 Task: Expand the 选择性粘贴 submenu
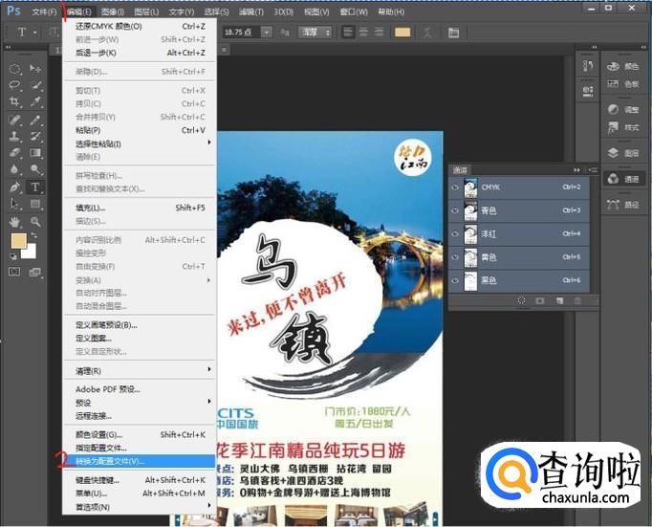pos(143,143)
